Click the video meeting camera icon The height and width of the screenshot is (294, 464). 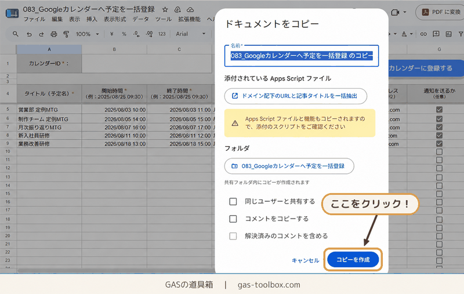pyautogui.click(x=395, y=12)
